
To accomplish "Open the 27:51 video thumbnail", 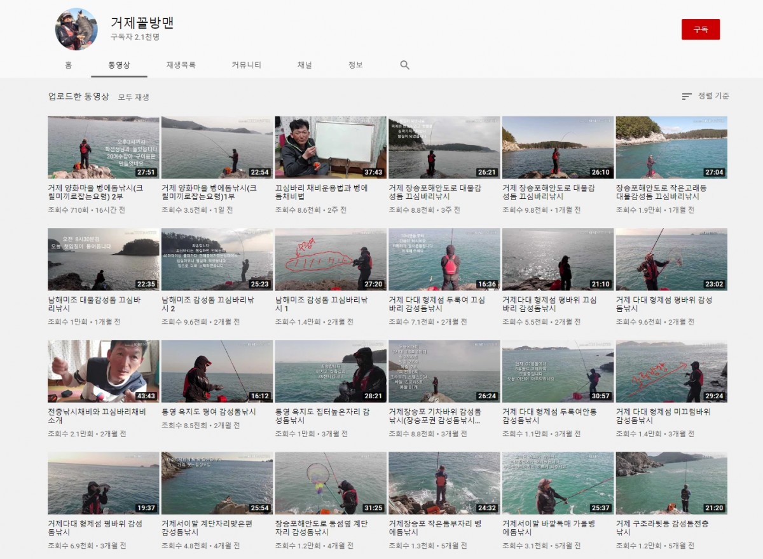I will [x=103, y=147].
